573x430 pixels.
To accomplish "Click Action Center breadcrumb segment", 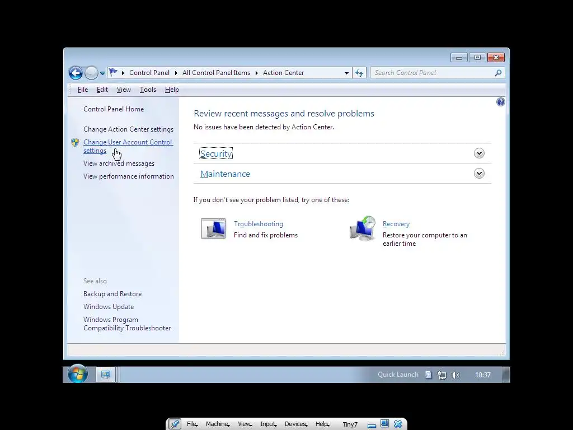I will coord(284,73).
